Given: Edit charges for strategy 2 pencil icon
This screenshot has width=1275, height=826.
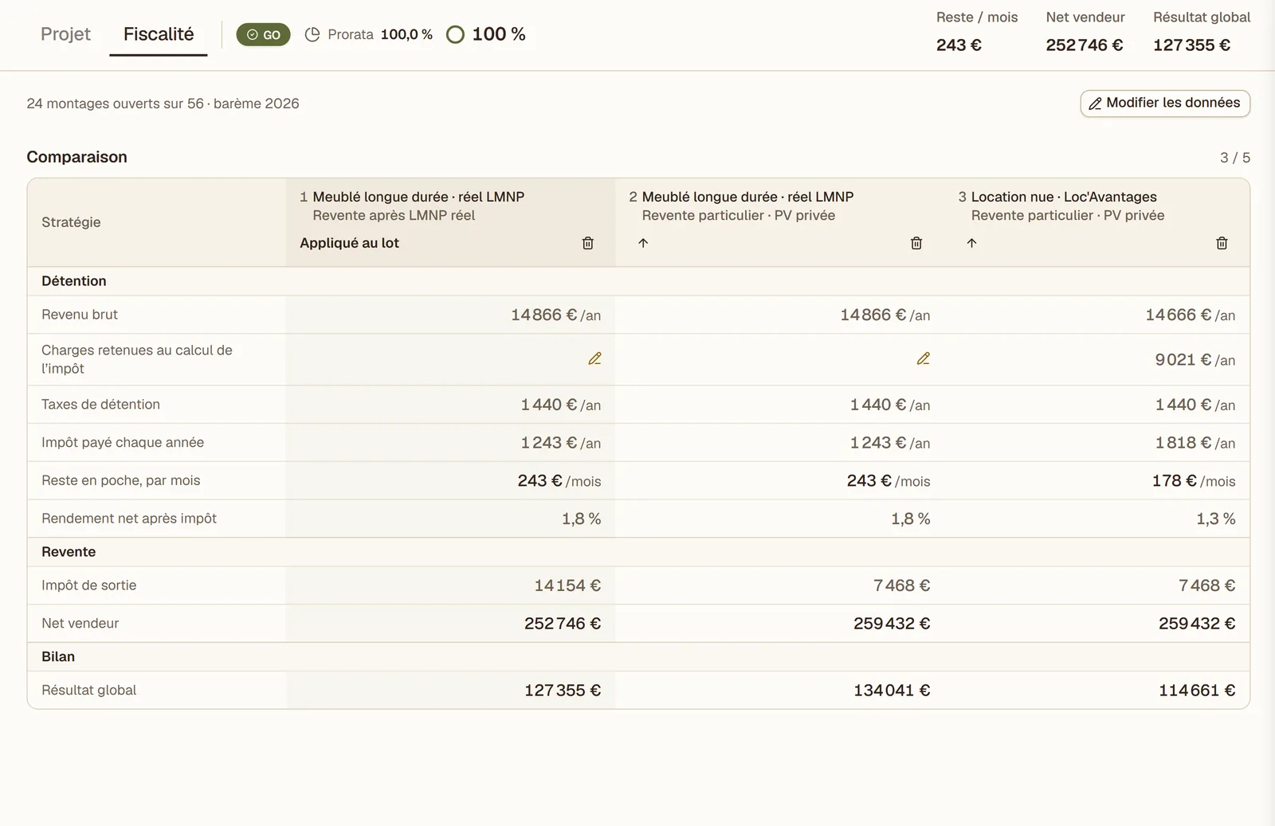Looking at the screenshot, I should [923, 358].
